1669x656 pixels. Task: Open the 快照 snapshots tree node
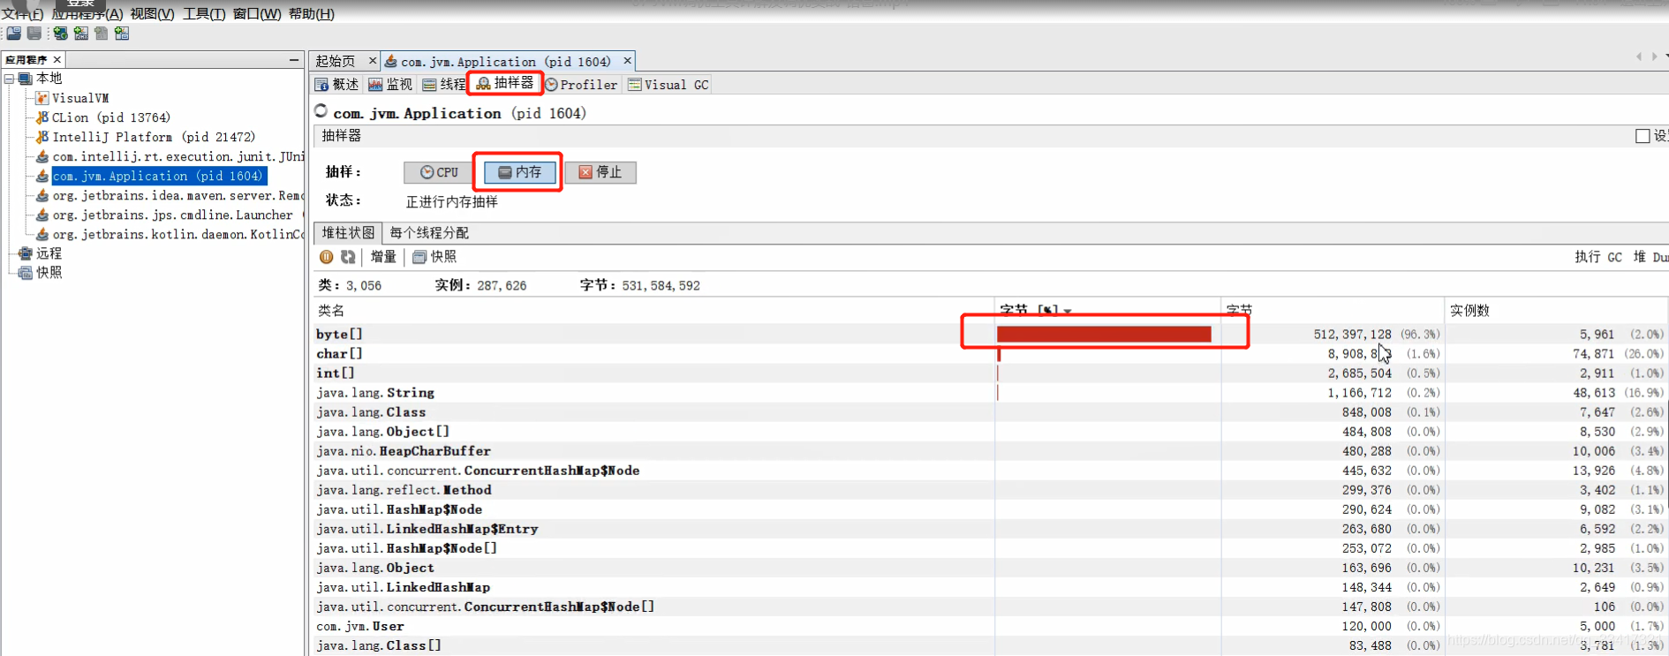click(41, 273)
